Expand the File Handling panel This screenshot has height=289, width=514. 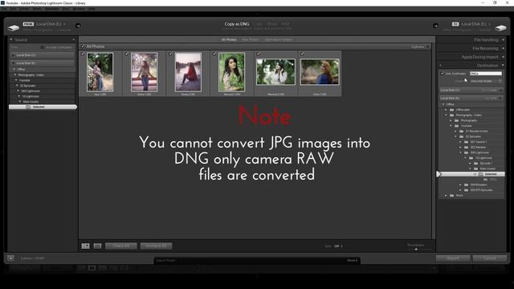(x=504, y=40)
